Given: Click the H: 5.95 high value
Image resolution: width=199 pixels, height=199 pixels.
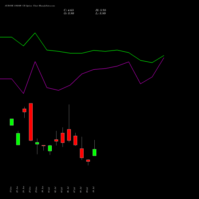Looking at the screenshot, I should [x=101, y=10].
